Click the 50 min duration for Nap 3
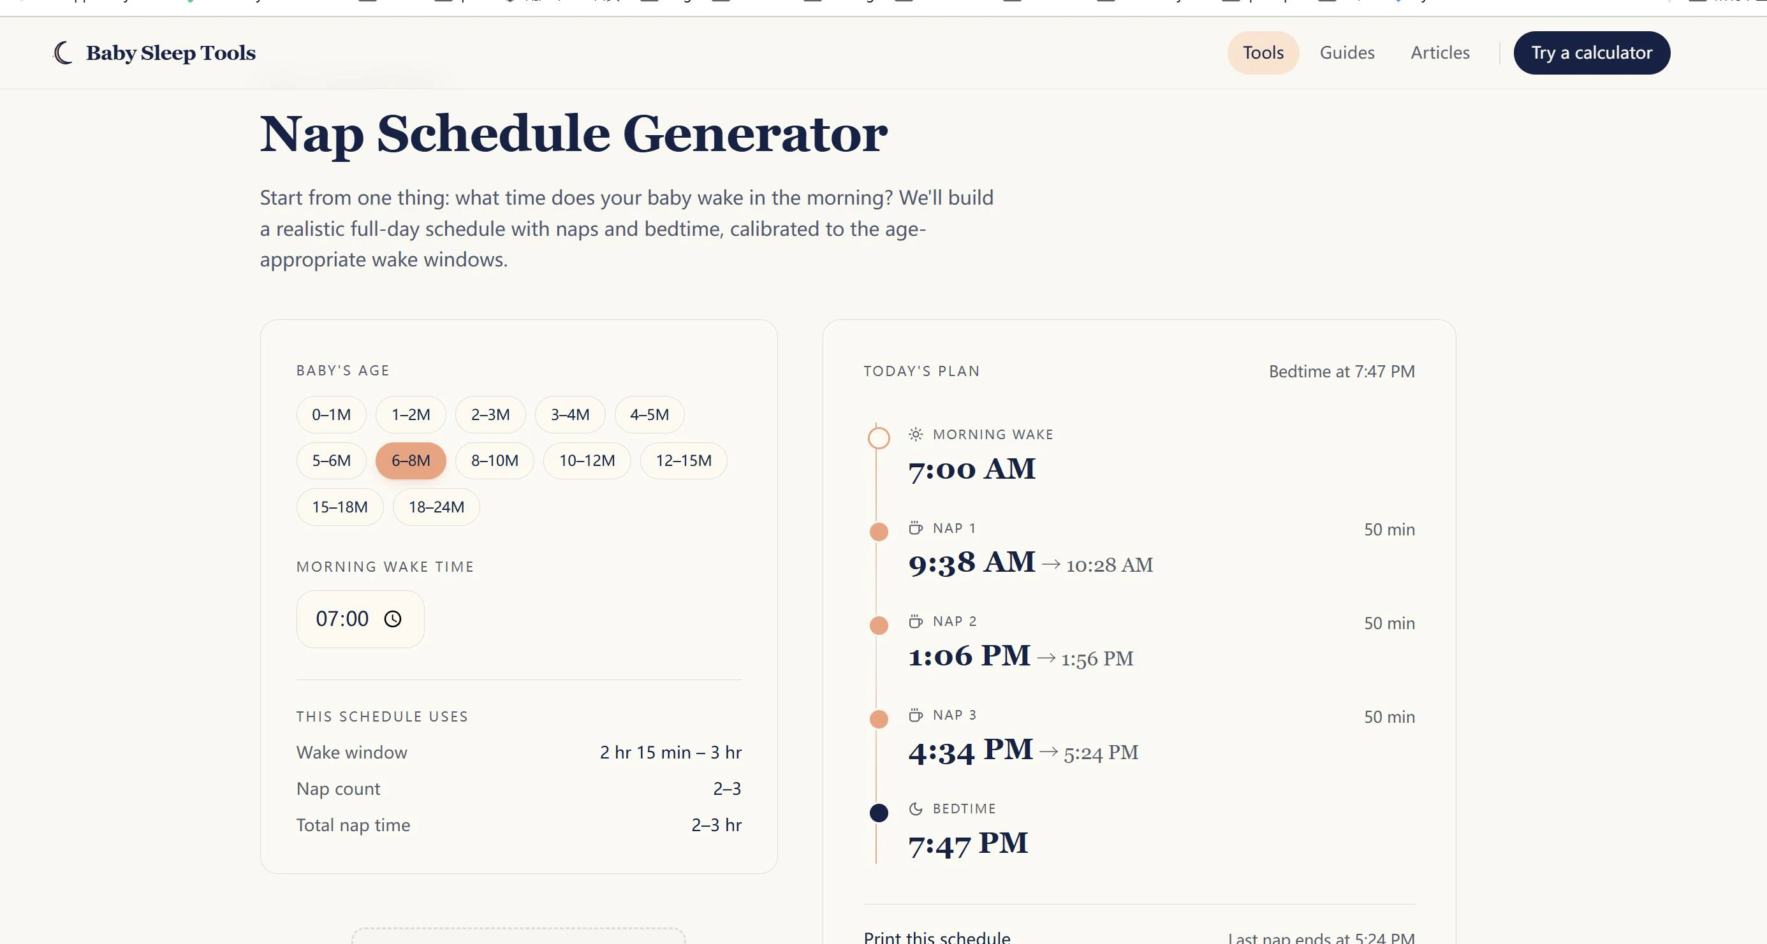The height and width of the screenshot is (944, 1767). [x=1389, y=717]
